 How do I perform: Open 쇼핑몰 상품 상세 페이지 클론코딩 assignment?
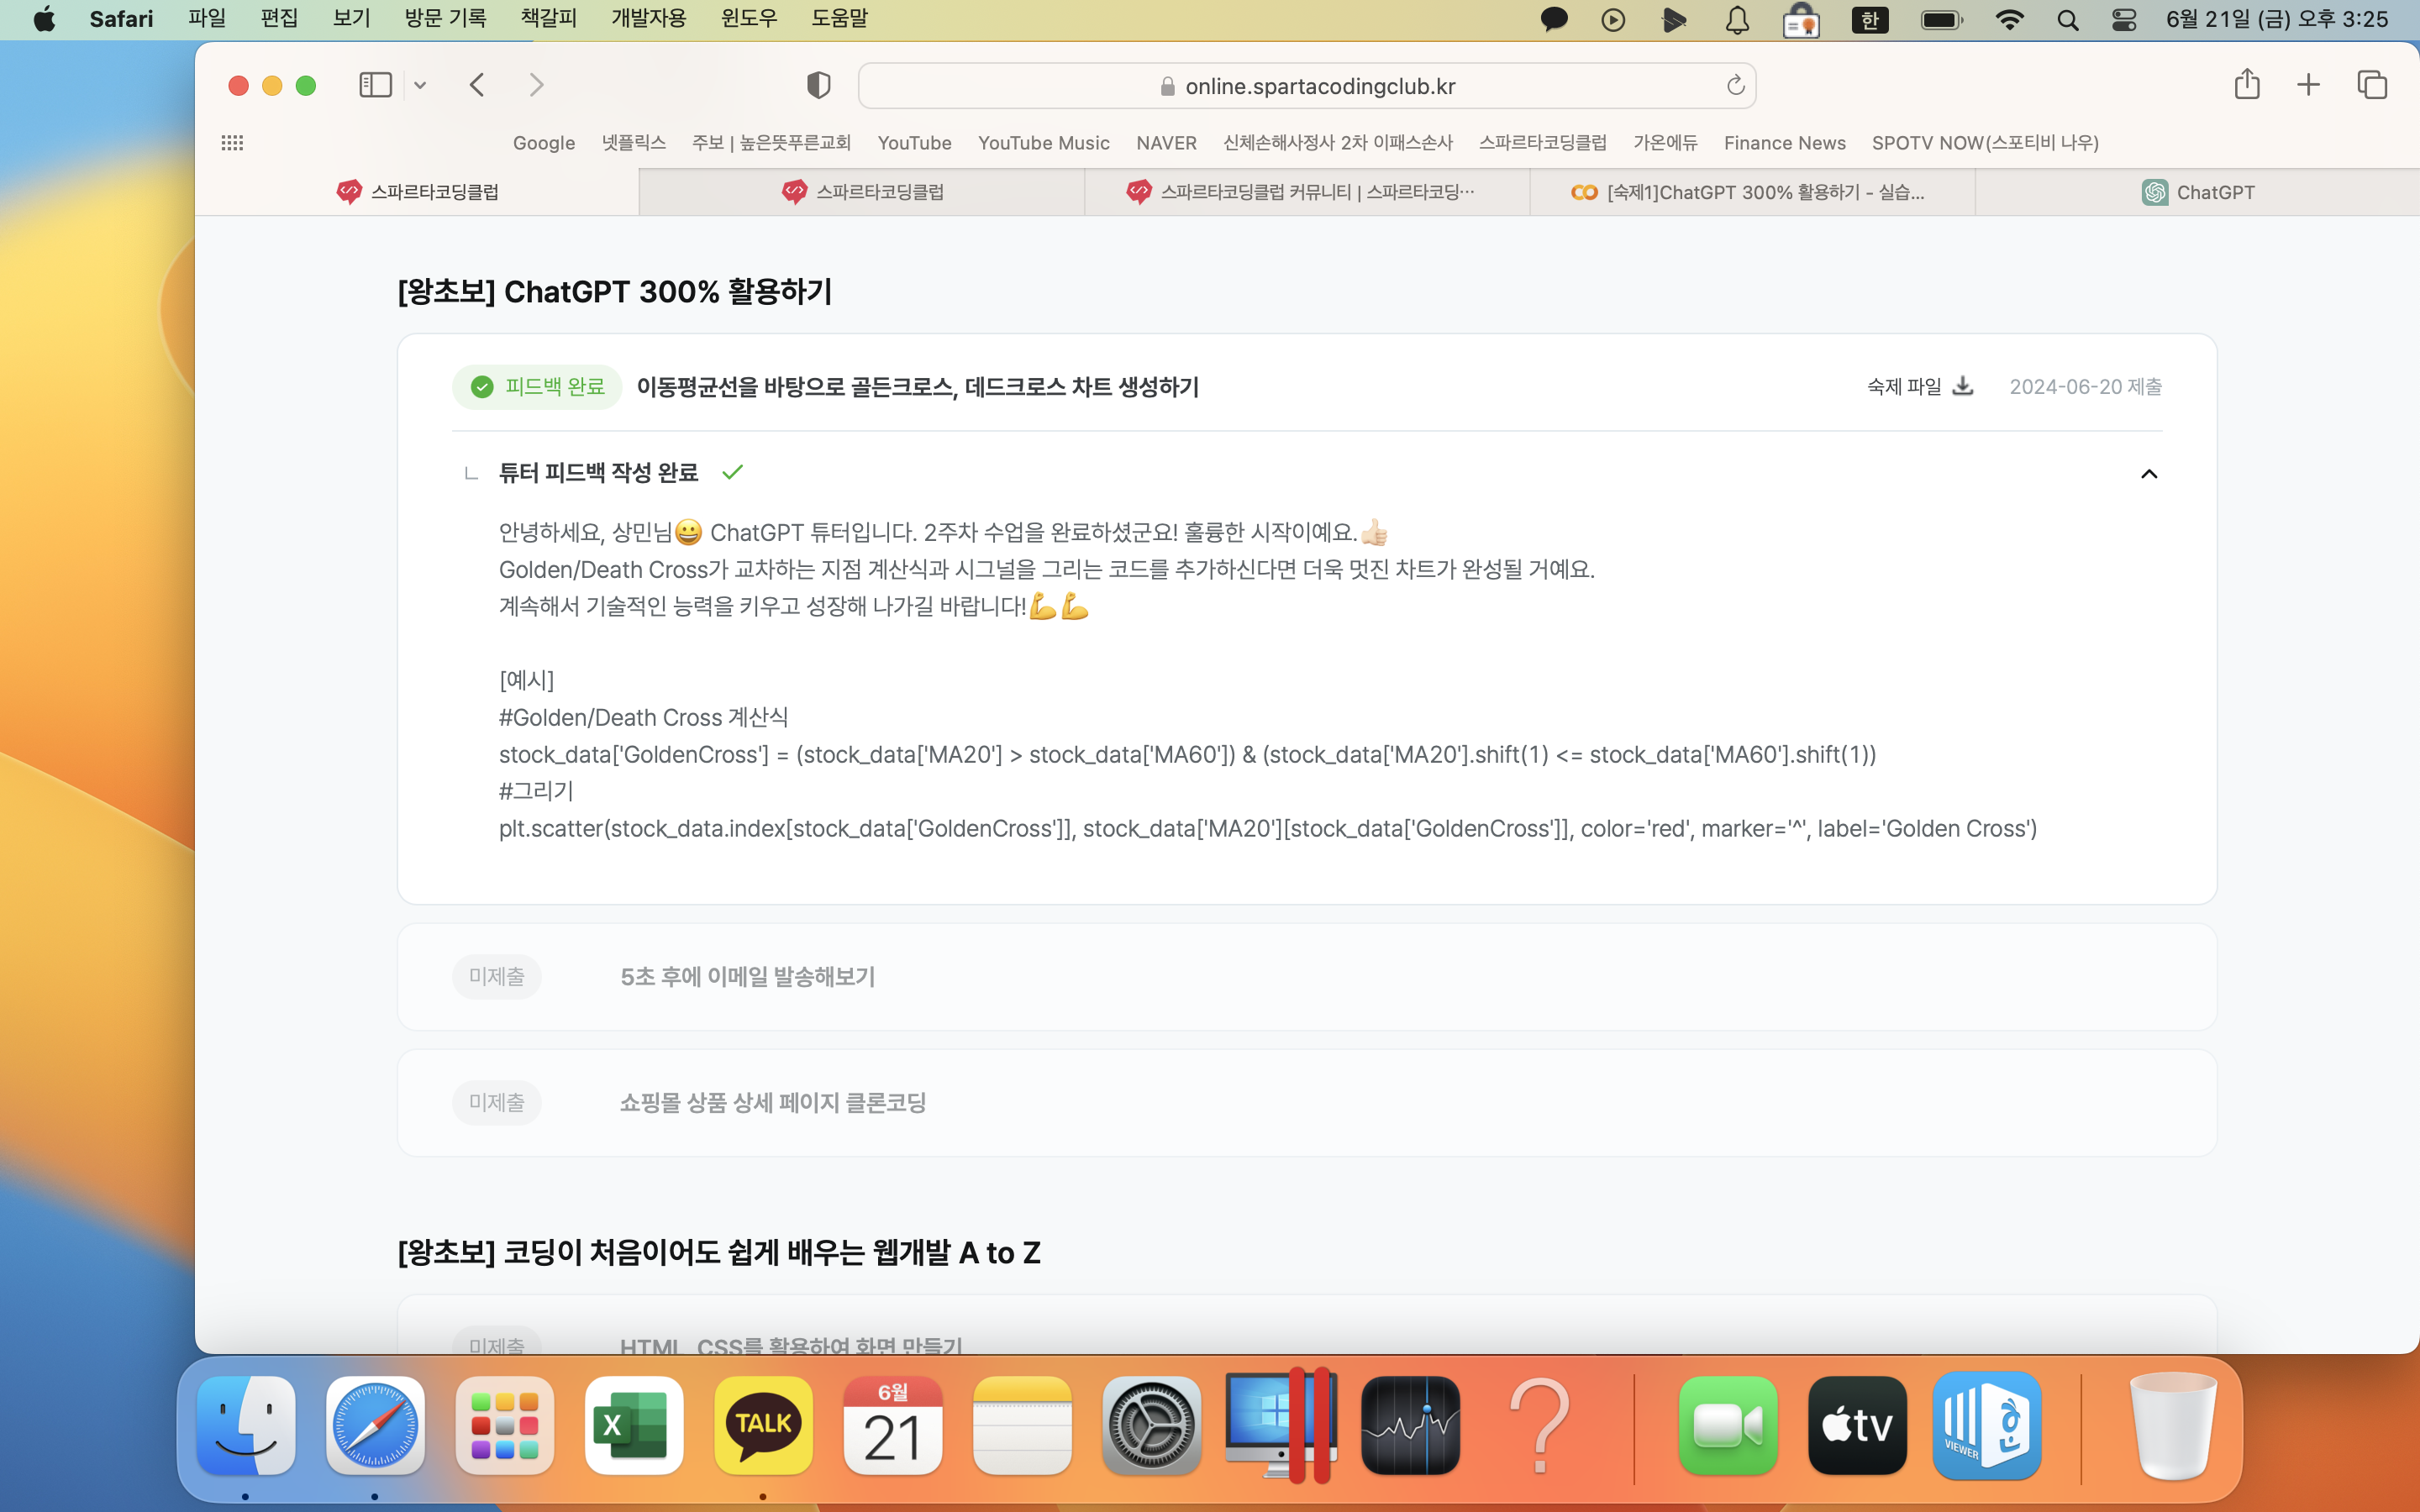click(x=1307, y=1103)
